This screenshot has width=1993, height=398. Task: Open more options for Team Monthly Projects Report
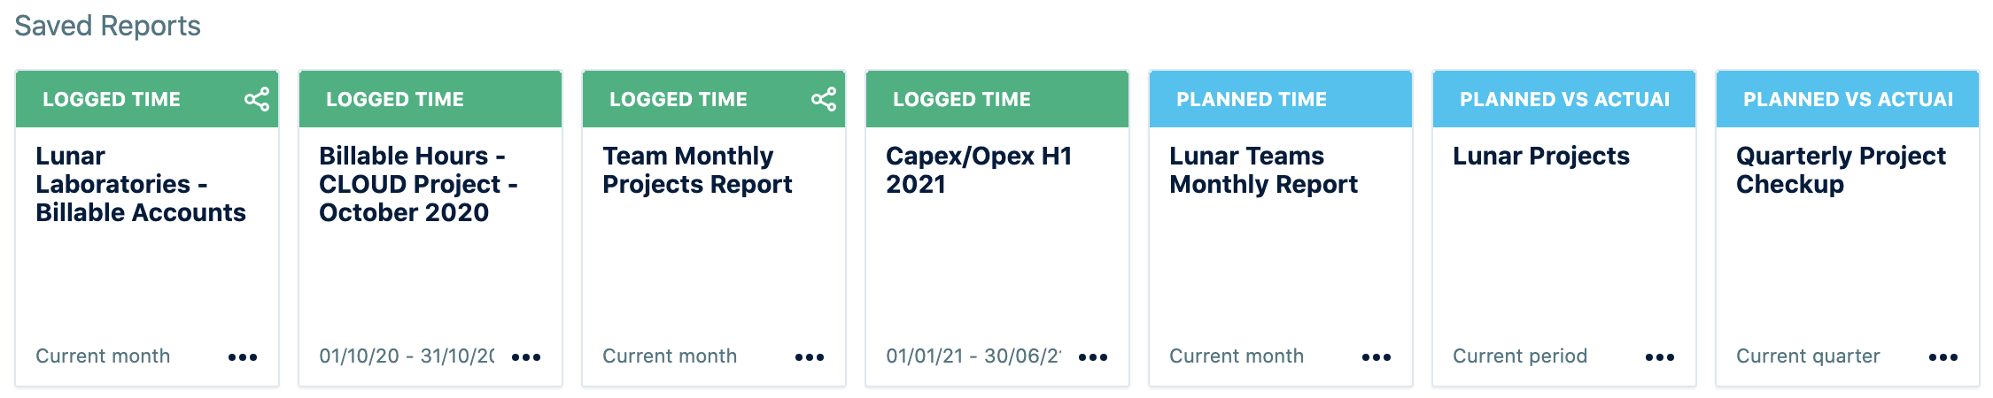[x=810, y=357]
